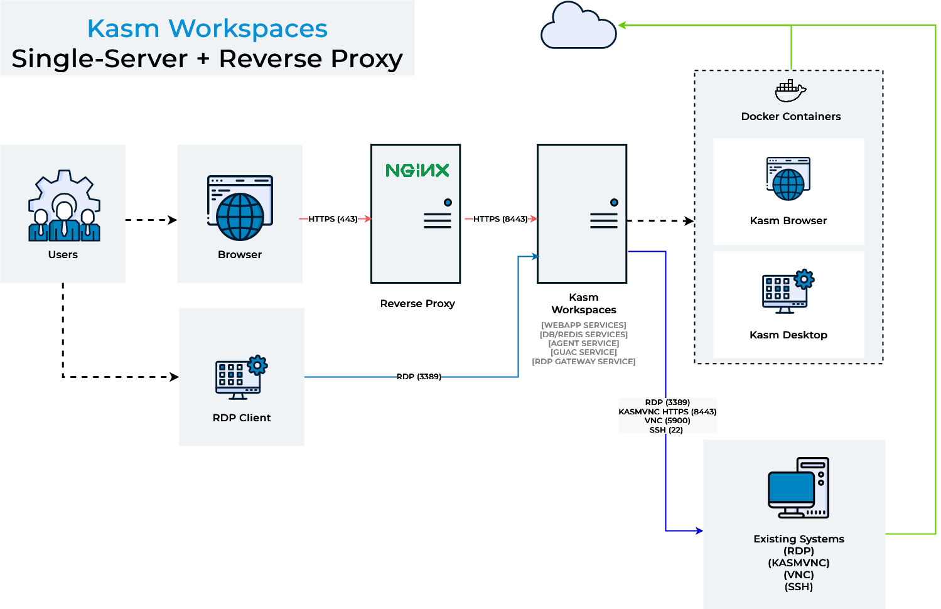The image size is (941, 609).
Task: Click the Kasm Workspaces server indicator light
Action: coord(613,202)
